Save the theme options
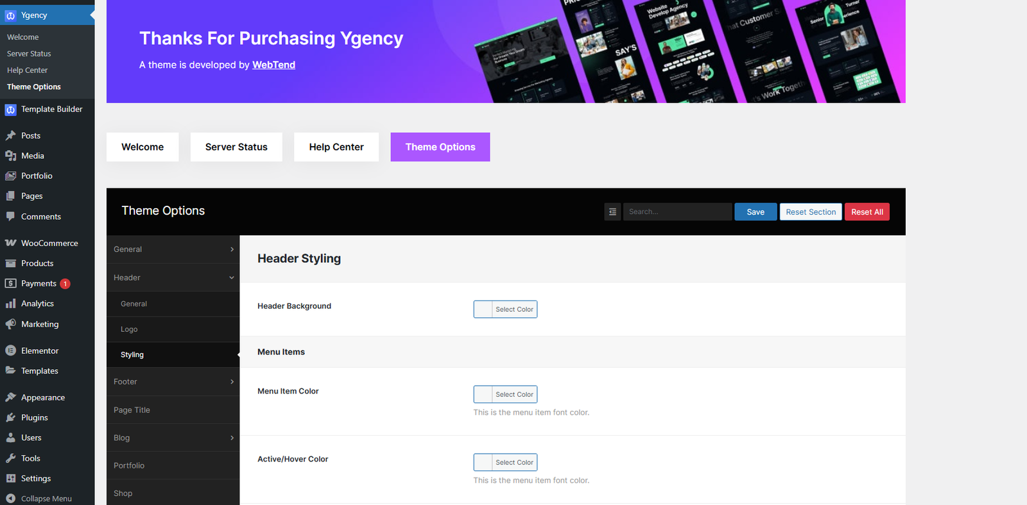 [755, 212]
